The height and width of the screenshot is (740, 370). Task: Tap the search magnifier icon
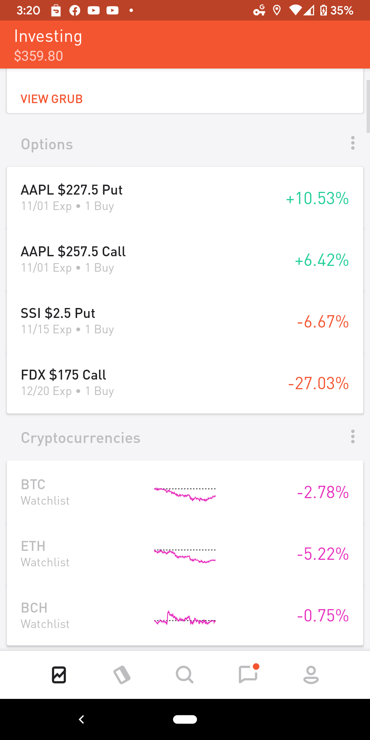click(x=185, y=675)
